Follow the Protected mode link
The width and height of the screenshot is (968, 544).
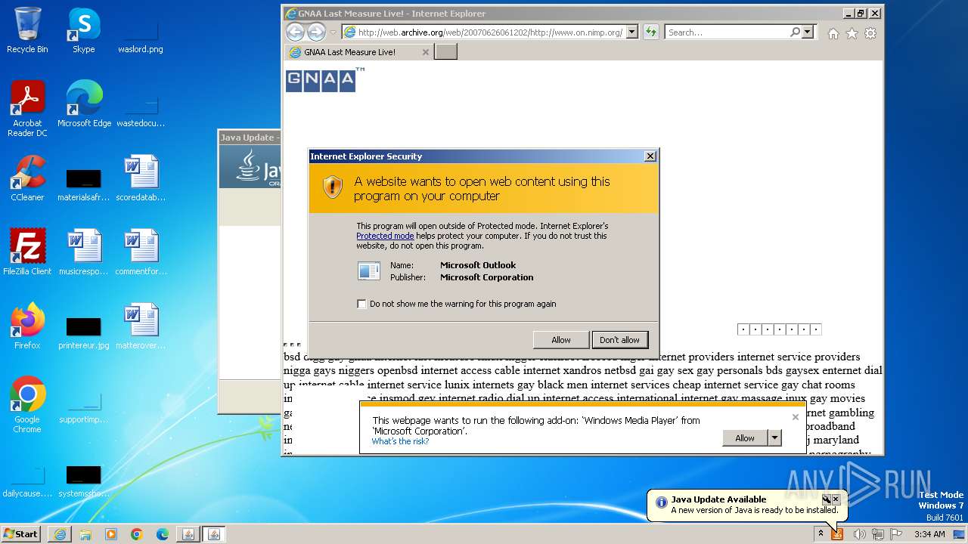(385, 236)
